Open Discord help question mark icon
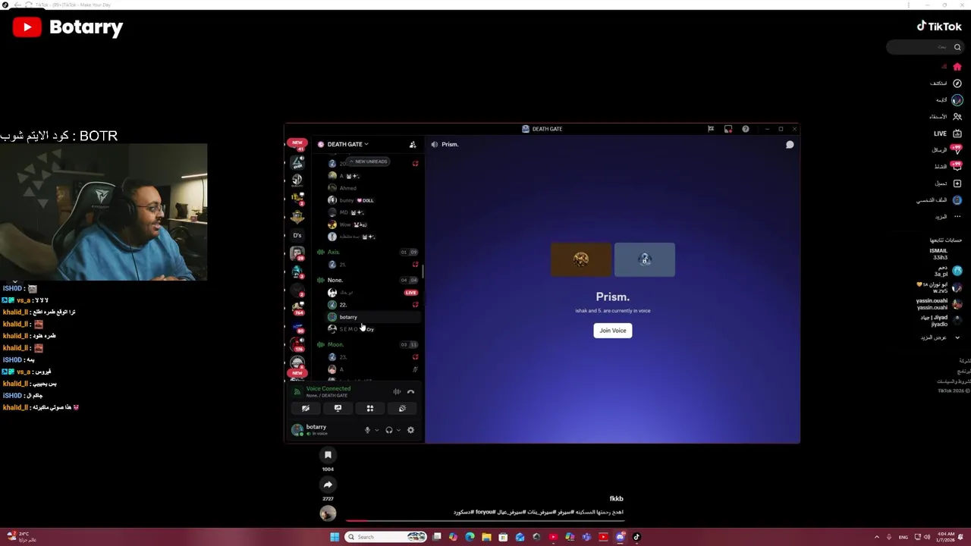 point(746,129)
